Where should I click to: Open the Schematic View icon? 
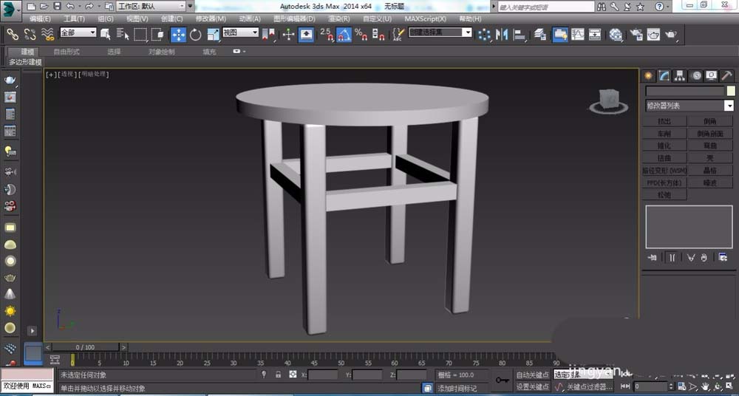coord(595,35)
